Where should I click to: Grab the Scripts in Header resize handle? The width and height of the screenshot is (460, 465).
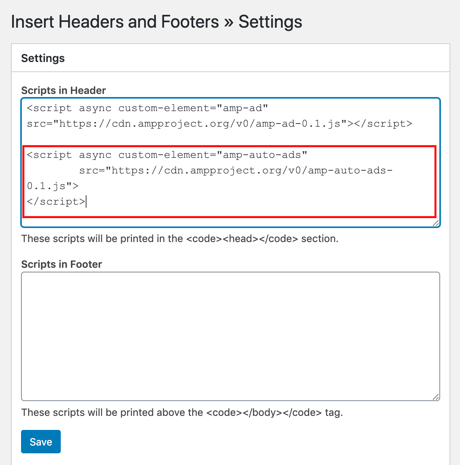(x=436, y=223)
